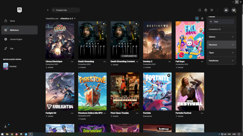The width and height of the screenshot is (243, 136).
Task: Open the shopping cart
Action: click(212, 10)
